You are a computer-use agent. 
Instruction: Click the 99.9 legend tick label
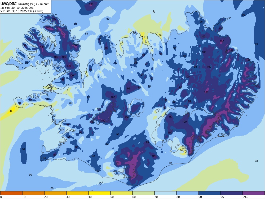point(245,197)
